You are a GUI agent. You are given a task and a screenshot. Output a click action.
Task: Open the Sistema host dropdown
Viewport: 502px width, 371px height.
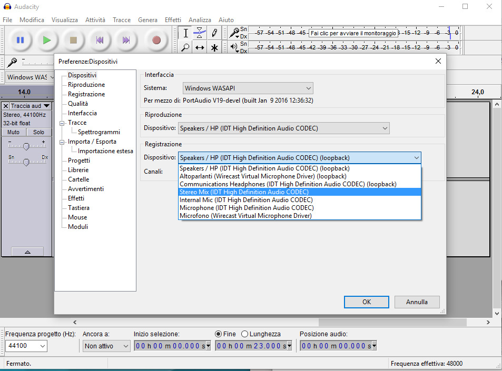pos(248,88)
